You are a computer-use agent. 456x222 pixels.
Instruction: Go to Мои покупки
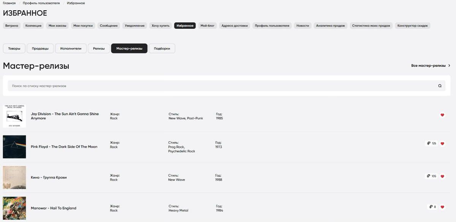pos(83,26)
